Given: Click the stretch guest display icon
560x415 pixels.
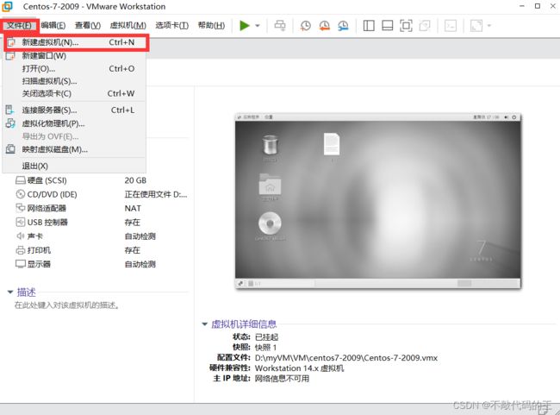Looking at the screenshot, I should point(476,26).
